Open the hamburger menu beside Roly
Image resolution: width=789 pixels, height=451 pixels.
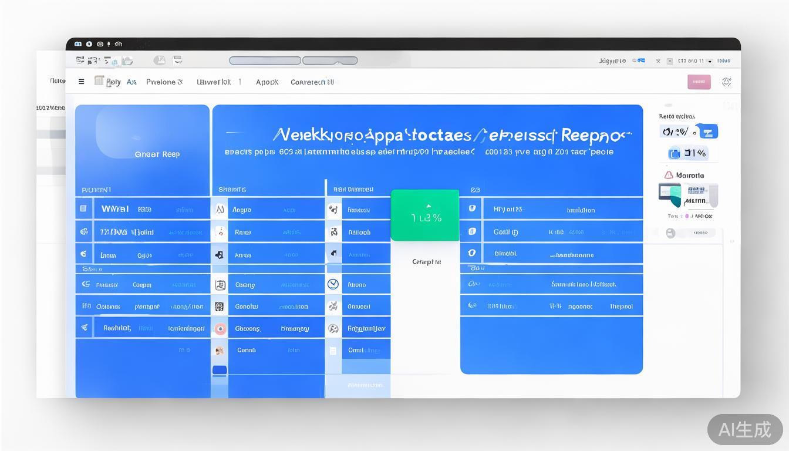tap(81, 82)
